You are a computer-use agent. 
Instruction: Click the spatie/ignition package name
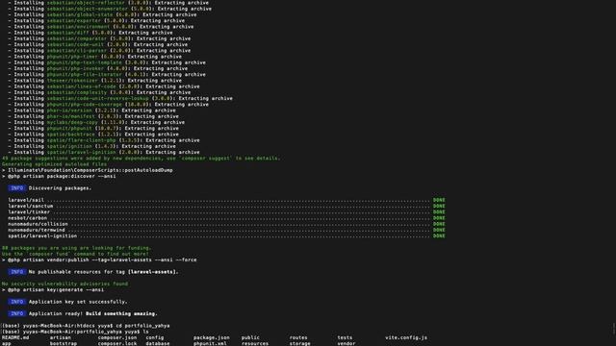[x=69, y=146]
